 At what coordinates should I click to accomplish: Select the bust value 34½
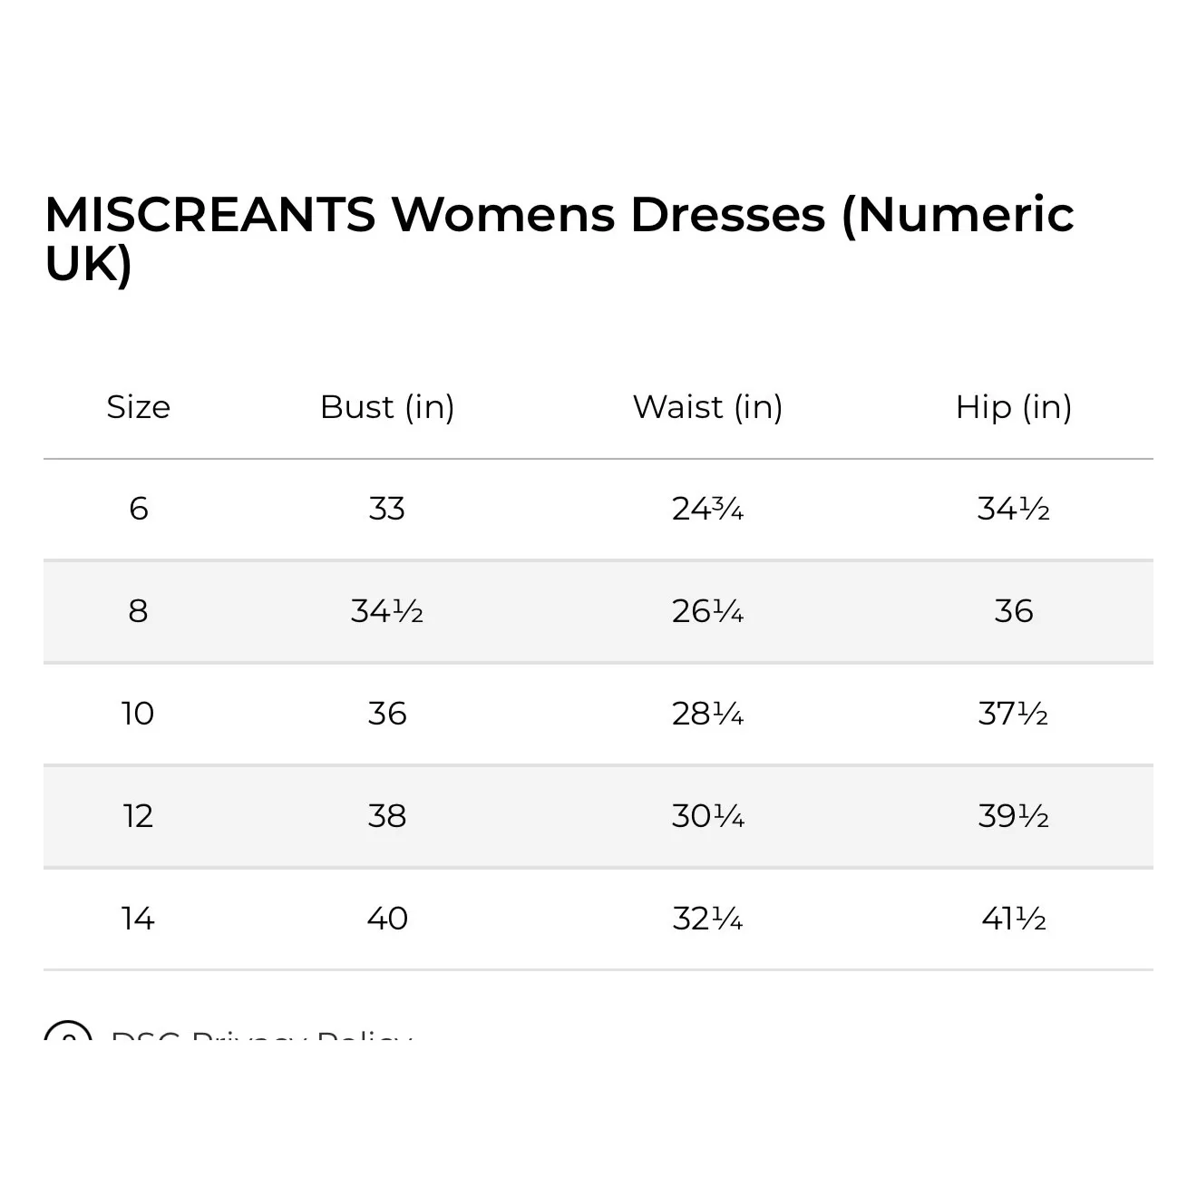pyautogui.click(x=387, y=611)
